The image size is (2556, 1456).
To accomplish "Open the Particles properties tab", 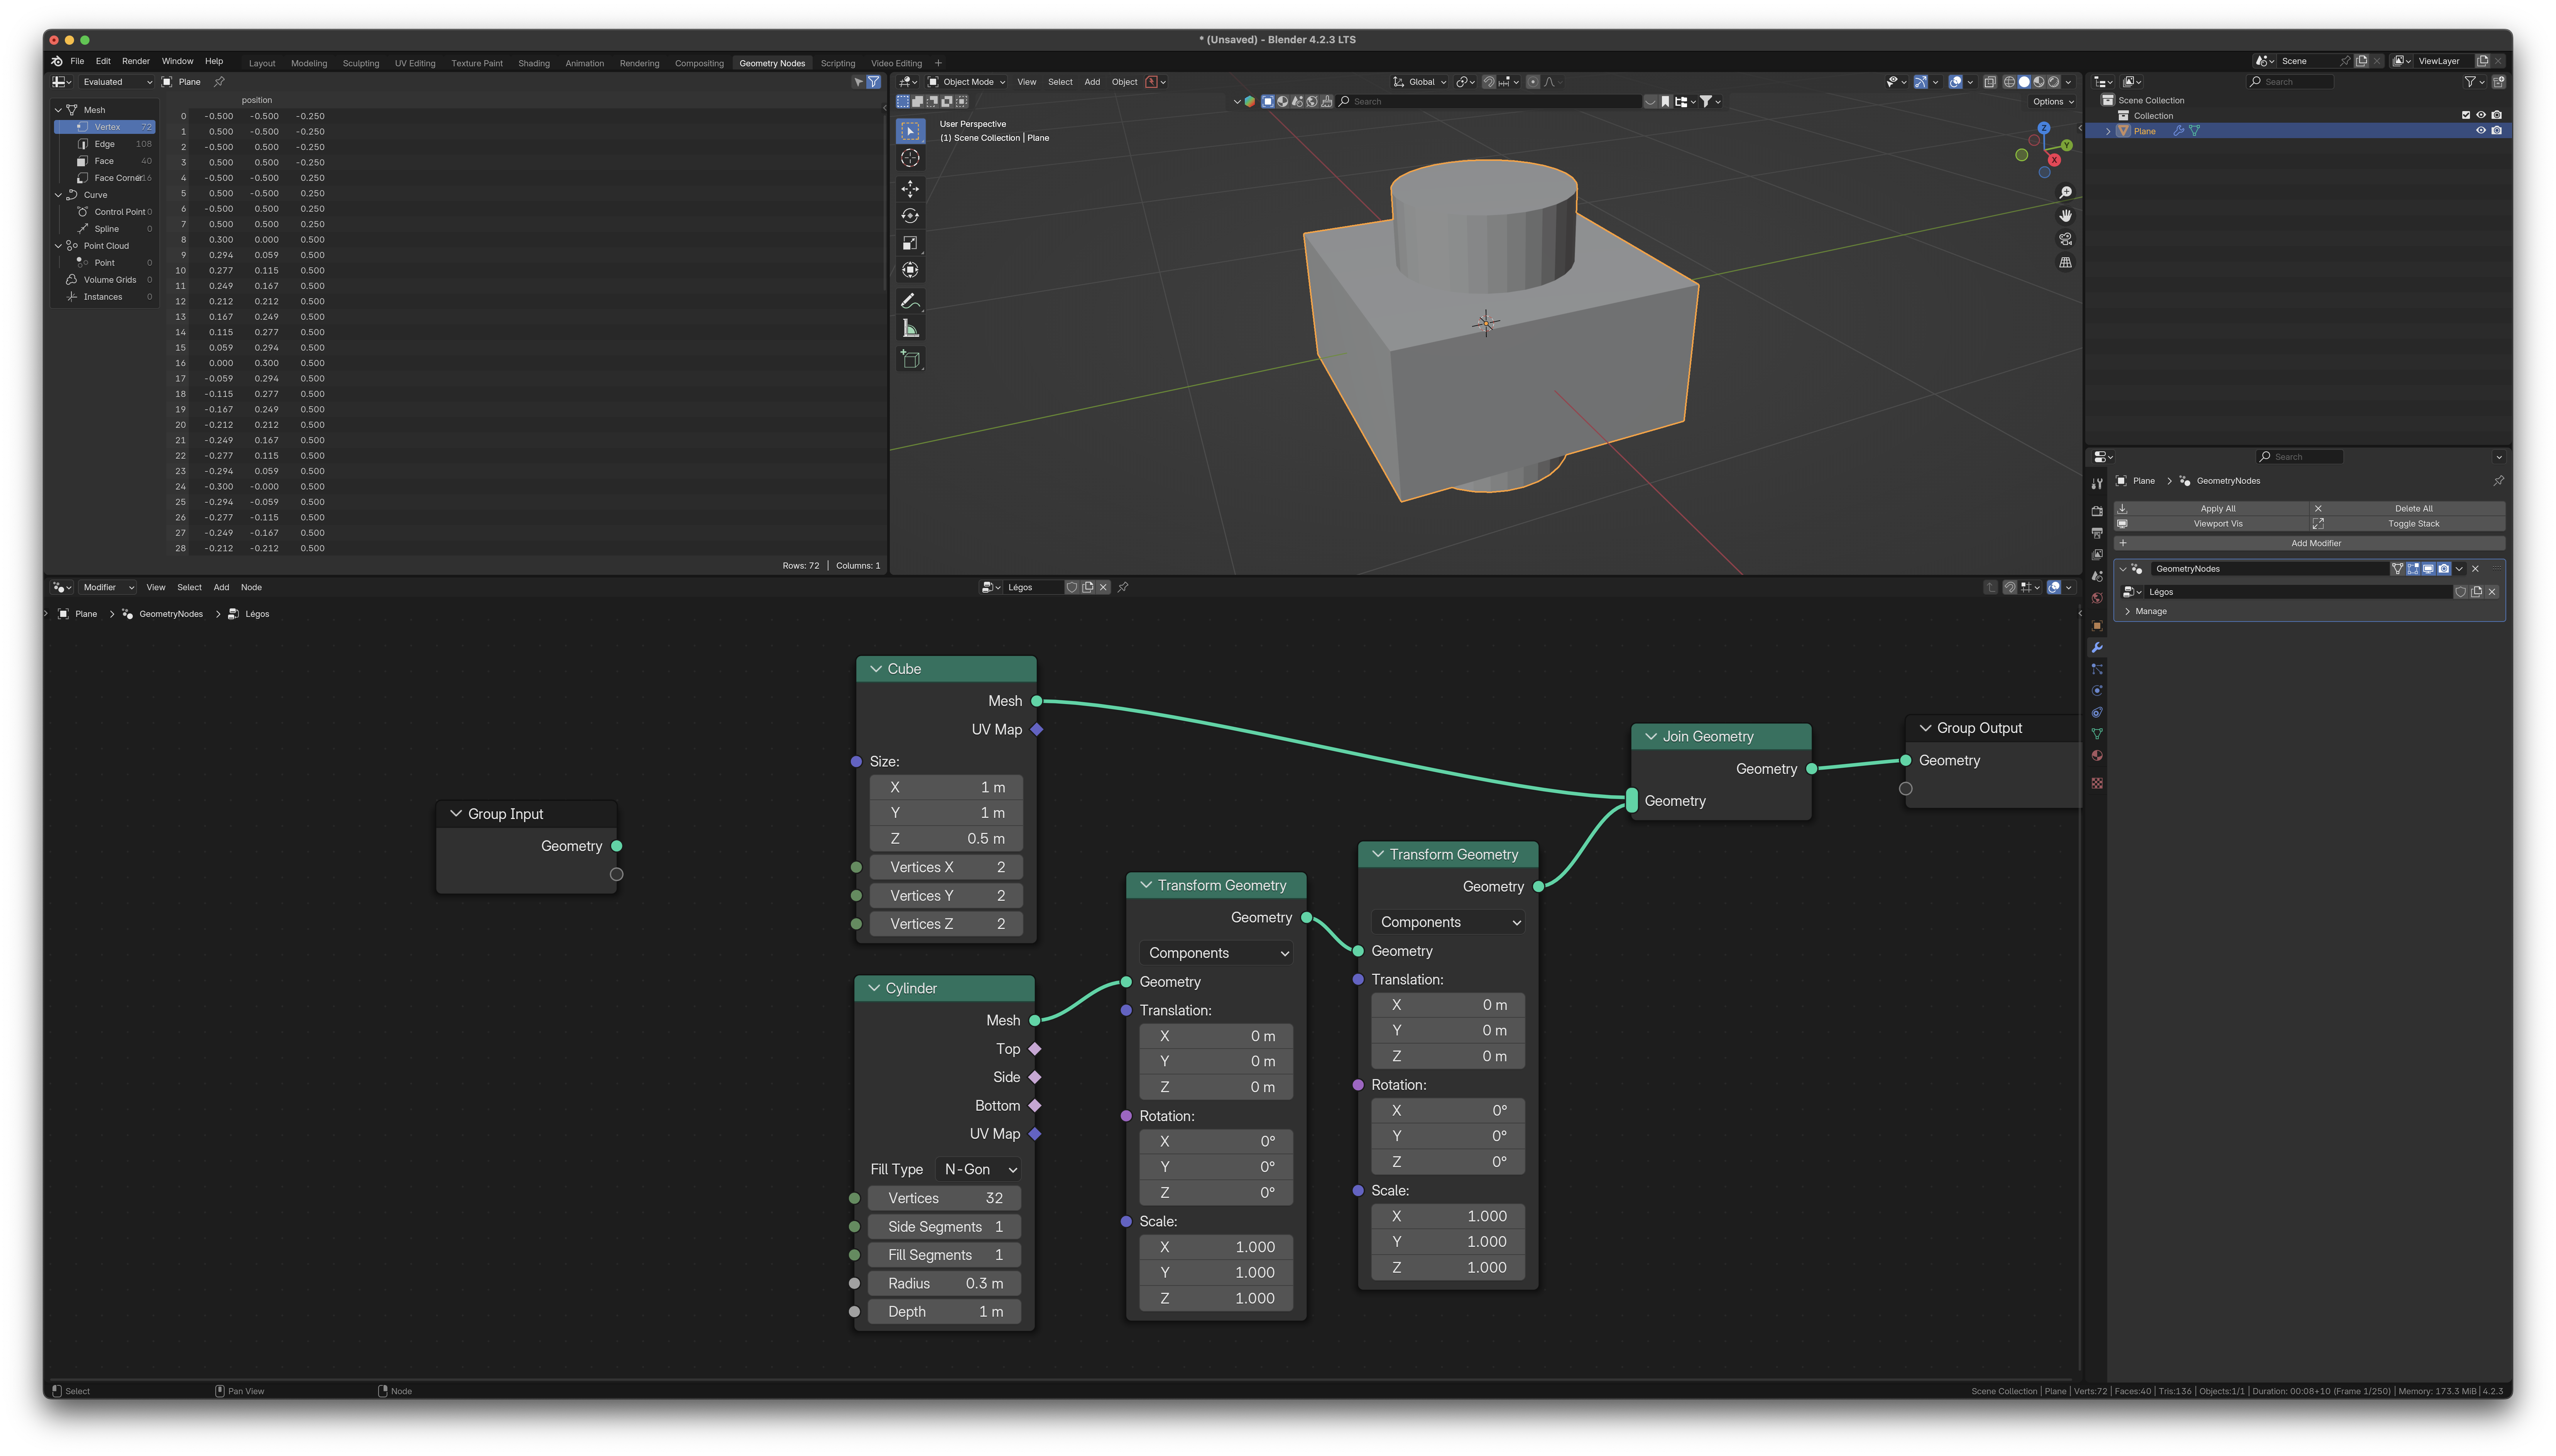I will [x=2097, y=669].
